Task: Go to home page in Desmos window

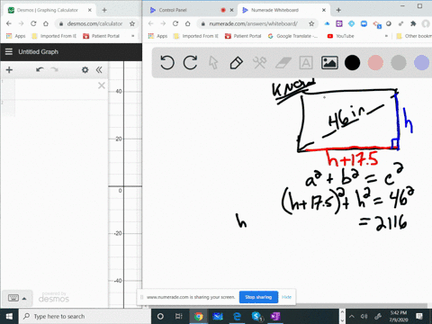Action: point(46,23)
